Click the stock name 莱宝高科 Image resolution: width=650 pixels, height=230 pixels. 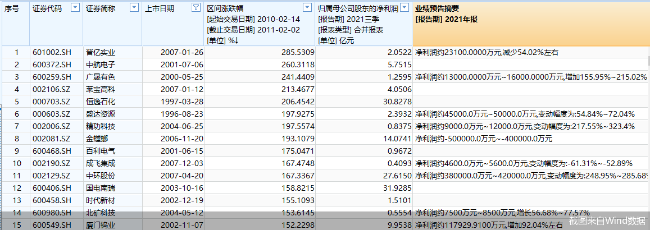point(101,89)
